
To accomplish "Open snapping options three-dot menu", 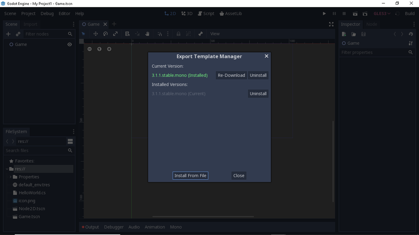I will pos(168,34).
